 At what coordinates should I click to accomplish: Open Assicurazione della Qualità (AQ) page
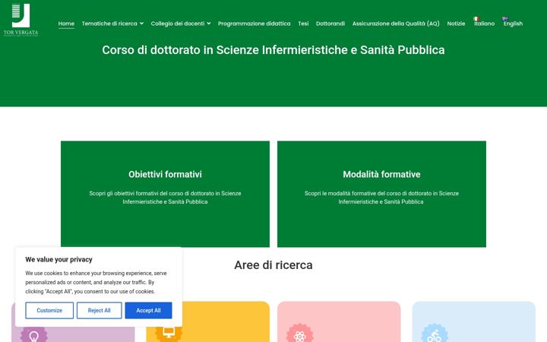396,24
